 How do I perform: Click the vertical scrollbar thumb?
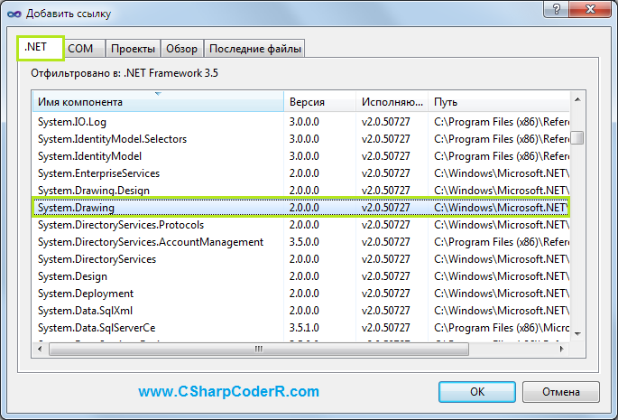coord(577,138)
